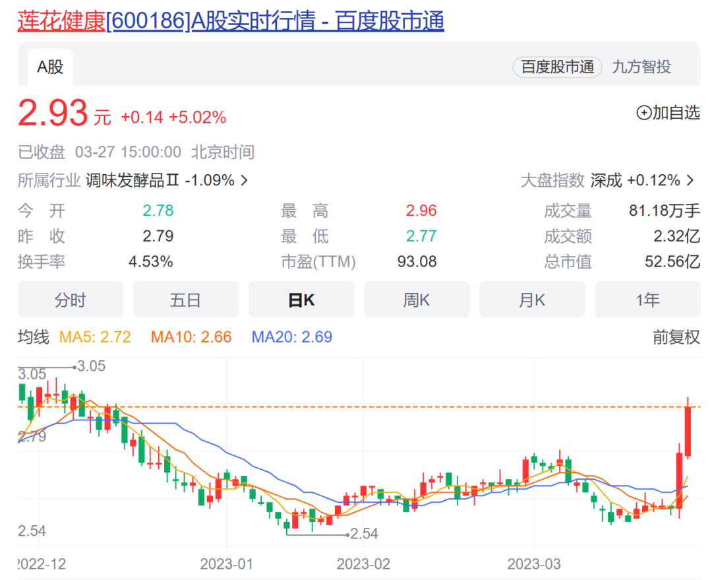The width and height of the screenshot is (712, 580).
Task: Select the A股 tab
Action: point(50,67)
